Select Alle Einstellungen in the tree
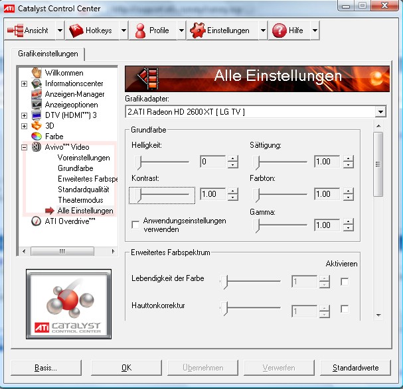The image size is (403, 389). (86, 211)
